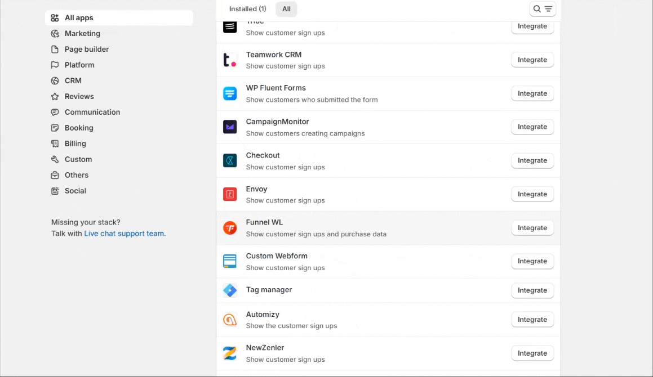
Task: Click the NewZenler title text
Action: click(x=265, y=348)
